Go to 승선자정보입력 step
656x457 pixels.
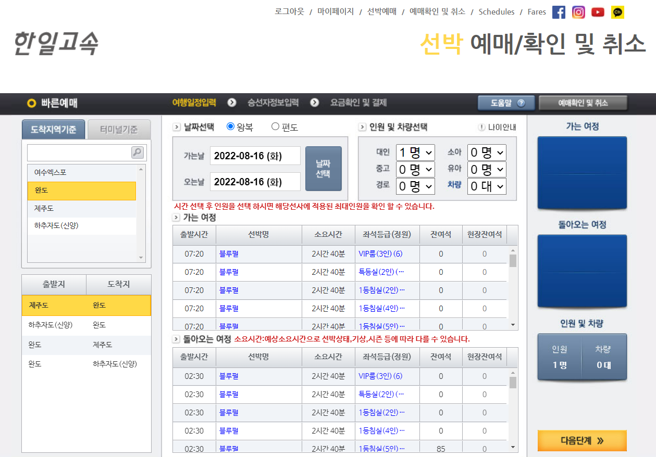[273, 103]
